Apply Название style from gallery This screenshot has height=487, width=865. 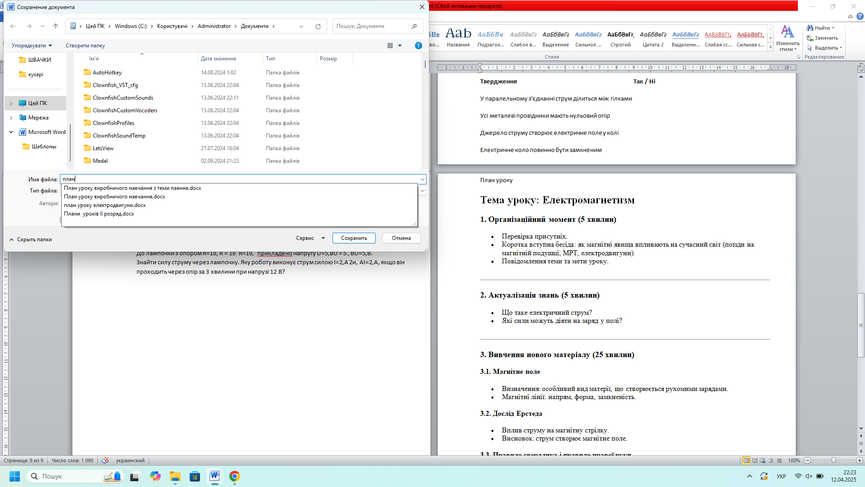[458, 37]
